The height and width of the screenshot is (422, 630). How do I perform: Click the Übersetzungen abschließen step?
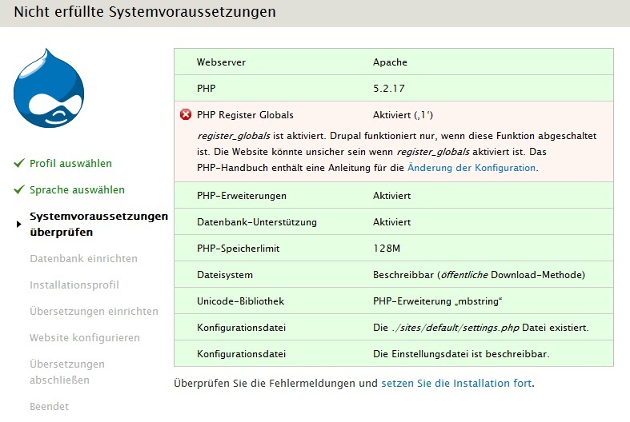[x=67, y=372]
